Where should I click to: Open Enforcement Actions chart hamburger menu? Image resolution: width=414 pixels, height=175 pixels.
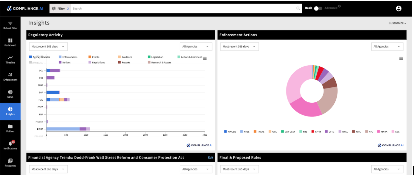pyautogui.click(x=401, y=58)
